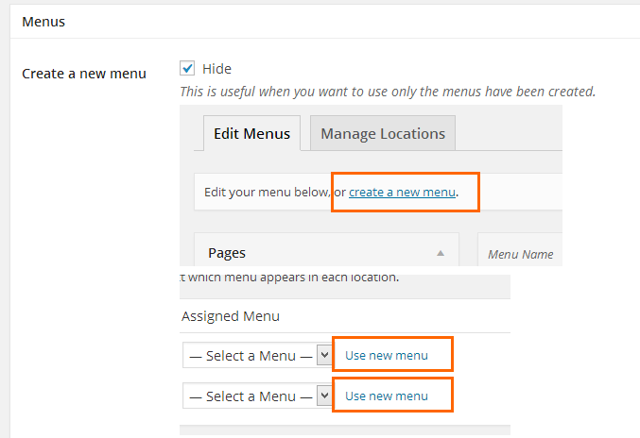Click the first dropdown's arrow button

click(x=323, y=356)
